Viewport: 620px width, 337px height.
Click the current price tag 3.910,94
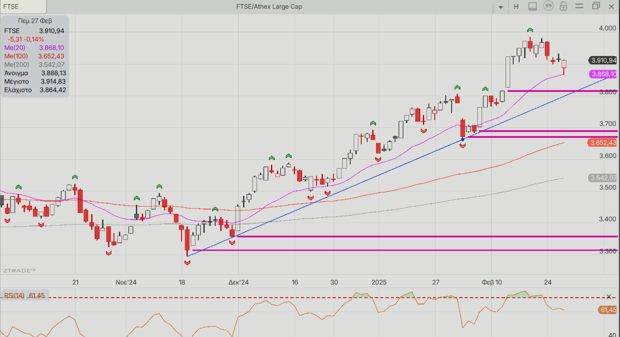tap(603, 60)
